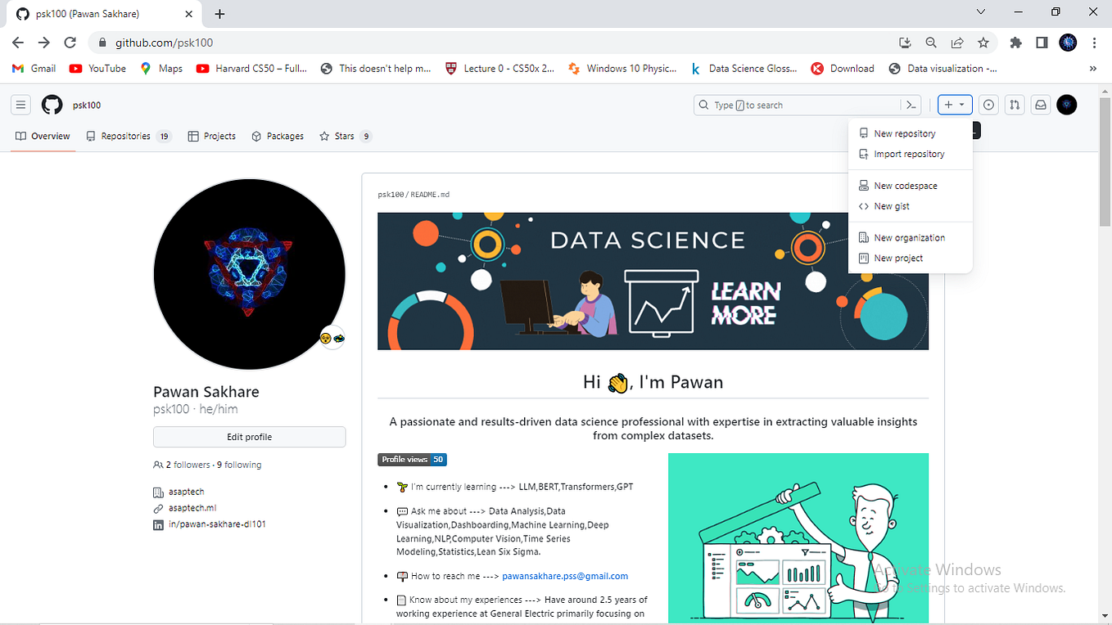Toggle Chrome's side panel
Image resolution: width=1112 pixels, height=625 pixels.
point(1041,43)
